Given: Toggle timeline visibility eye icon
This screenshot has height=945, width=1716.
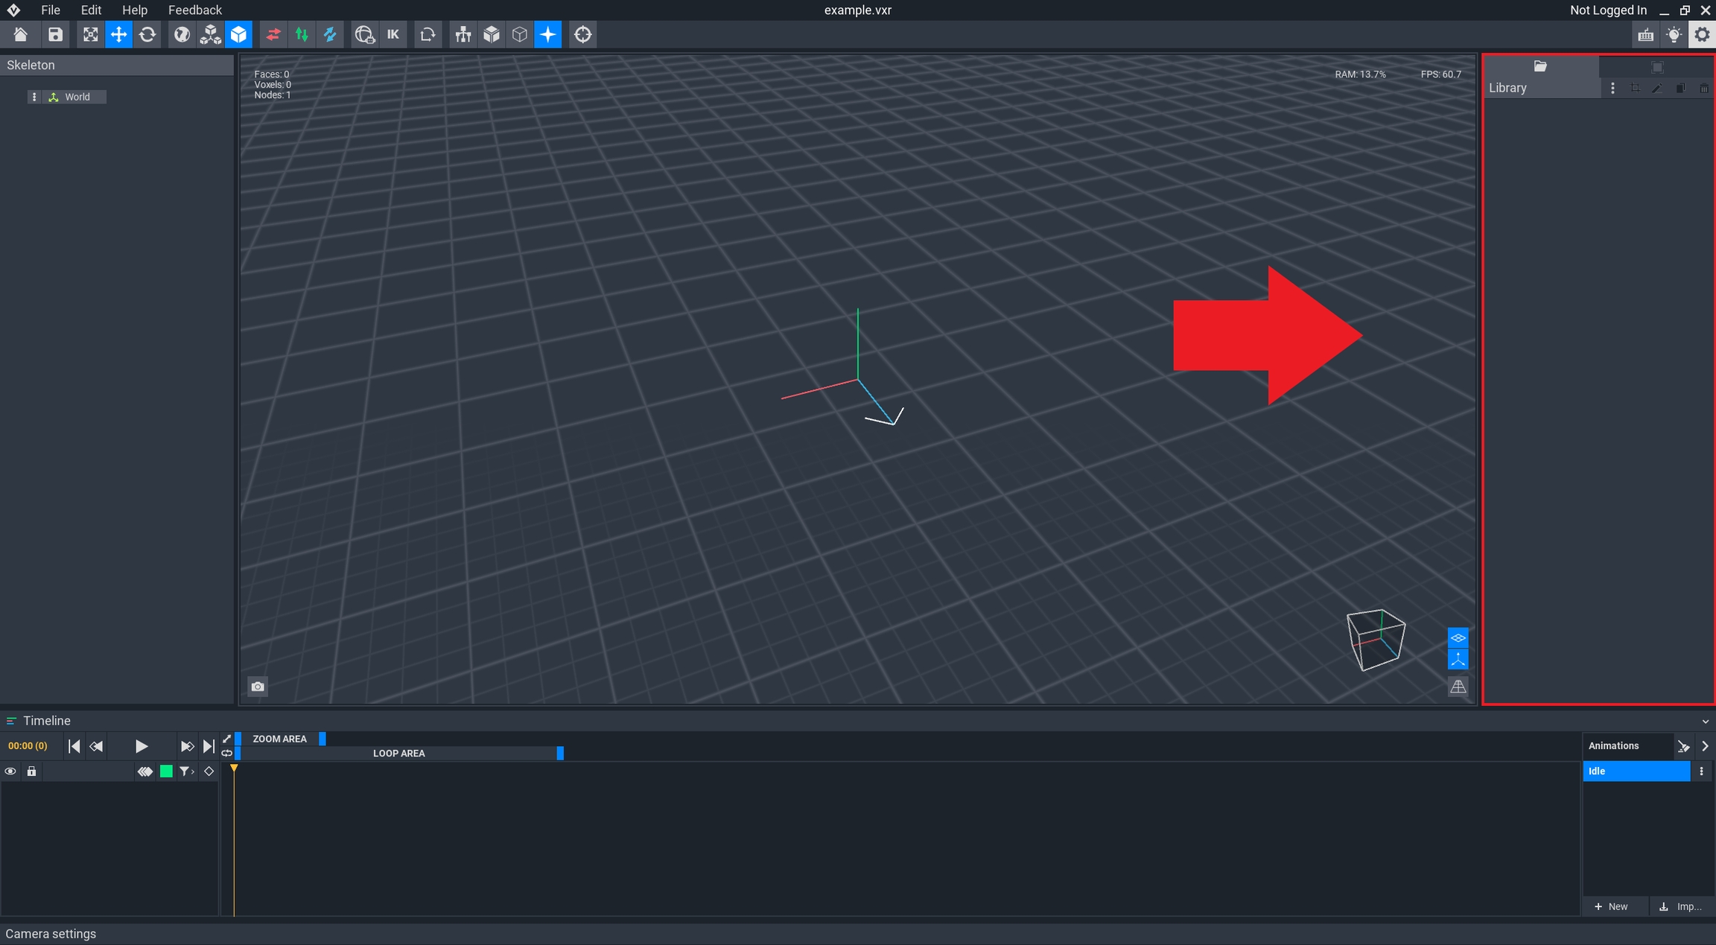Looking at the screenshot, I should coord(10,771).
